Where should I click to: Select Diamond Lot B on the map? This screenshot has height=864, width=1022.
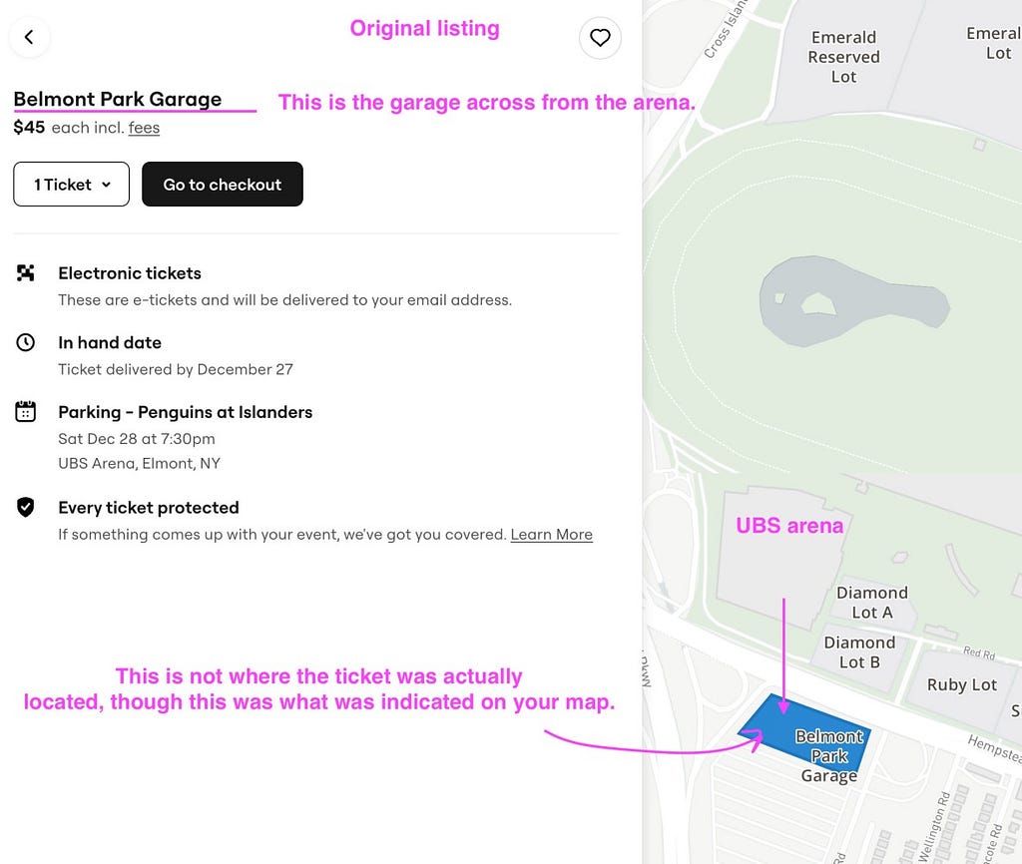point(859,652)
